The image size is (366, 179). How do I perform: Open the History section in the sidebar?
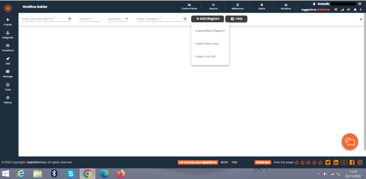[x=8, y=100]
